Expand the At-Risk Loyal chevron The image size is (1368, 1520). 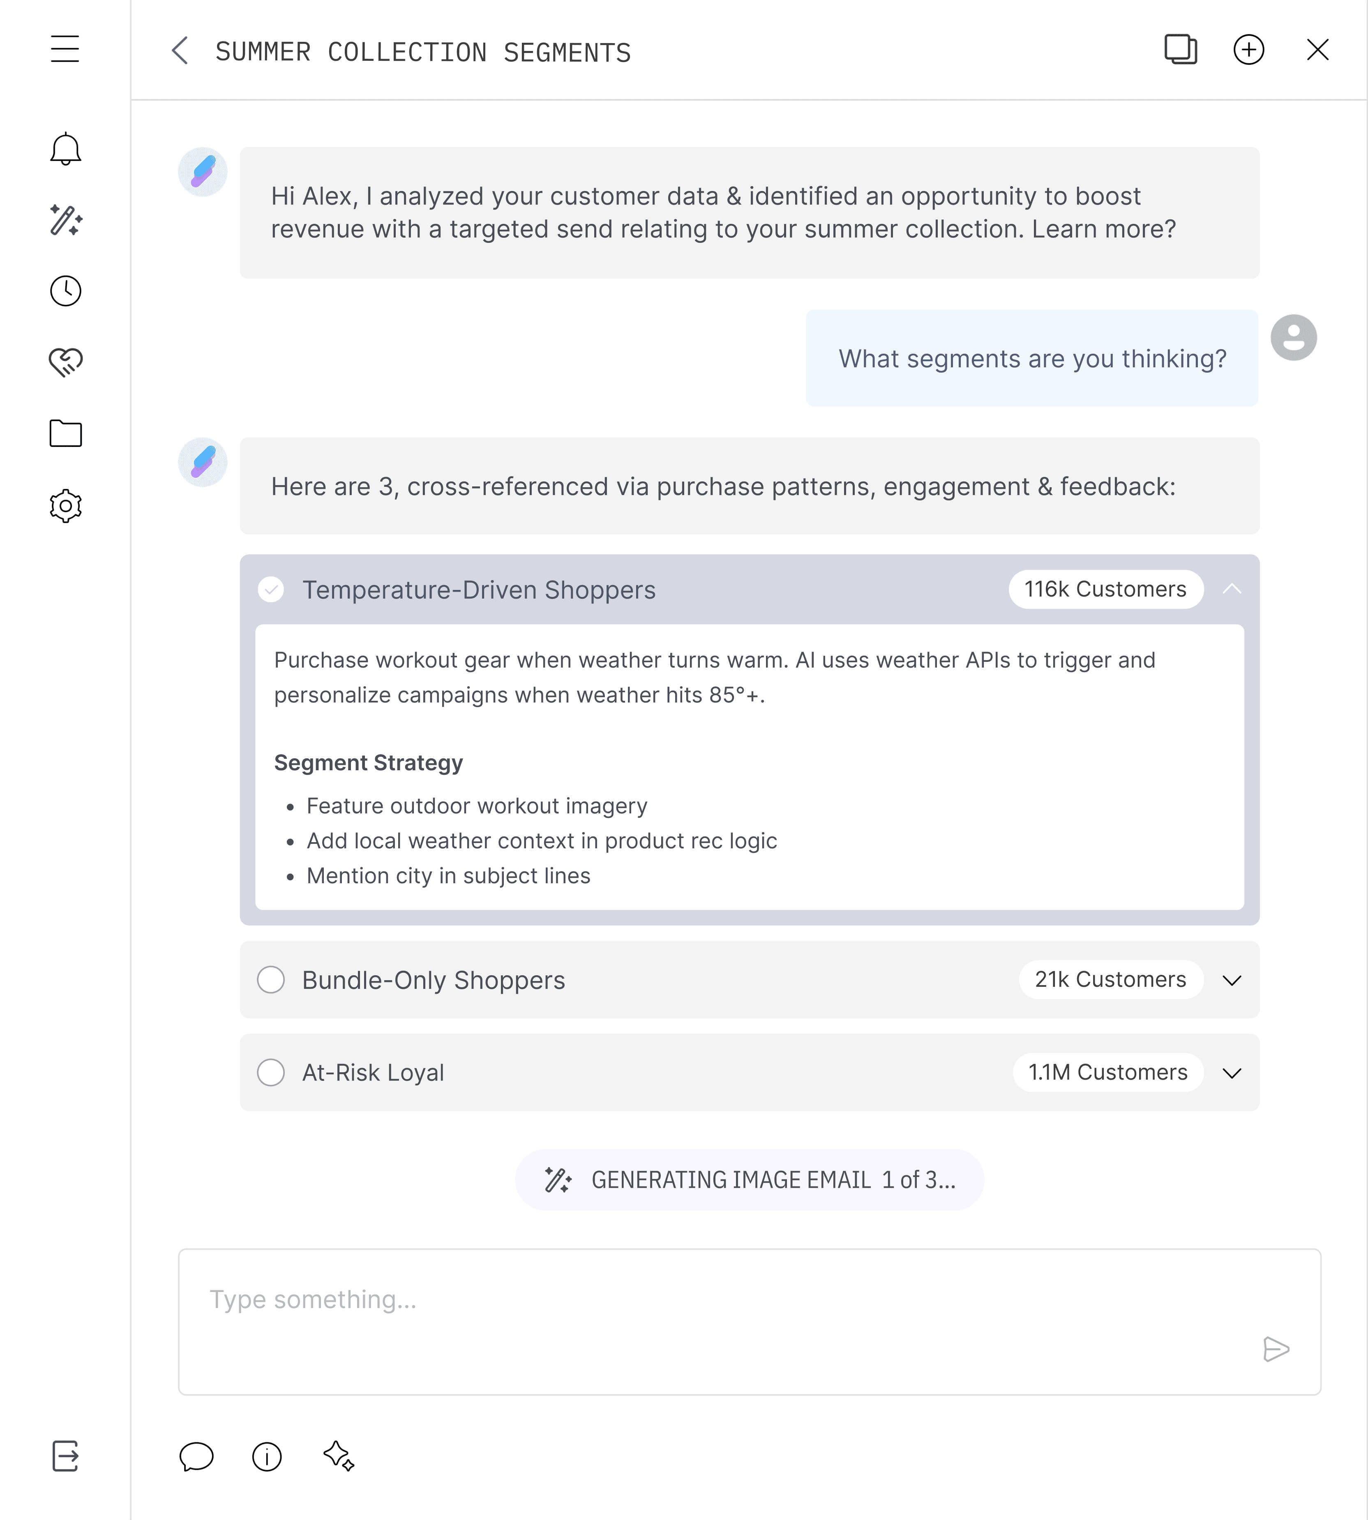click(1231, 1073)
